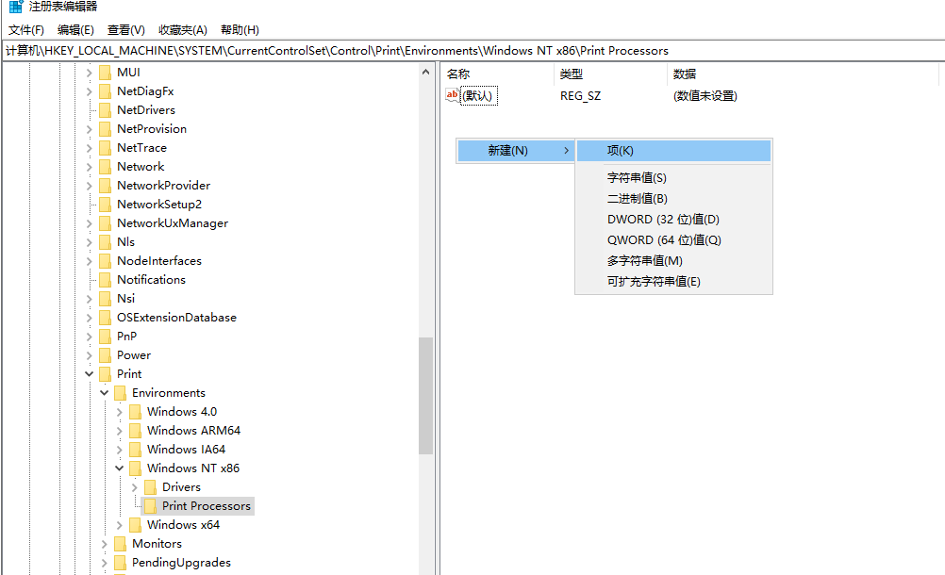Click the Drivers folder icon
This screenshot has width=945, height=575.
click(x=150, y=487)
